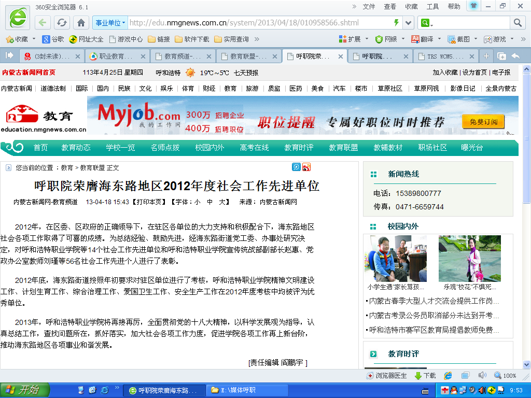Click the 高考在线 navigation link
531x398 pixels.
click(x=254, y=148)
